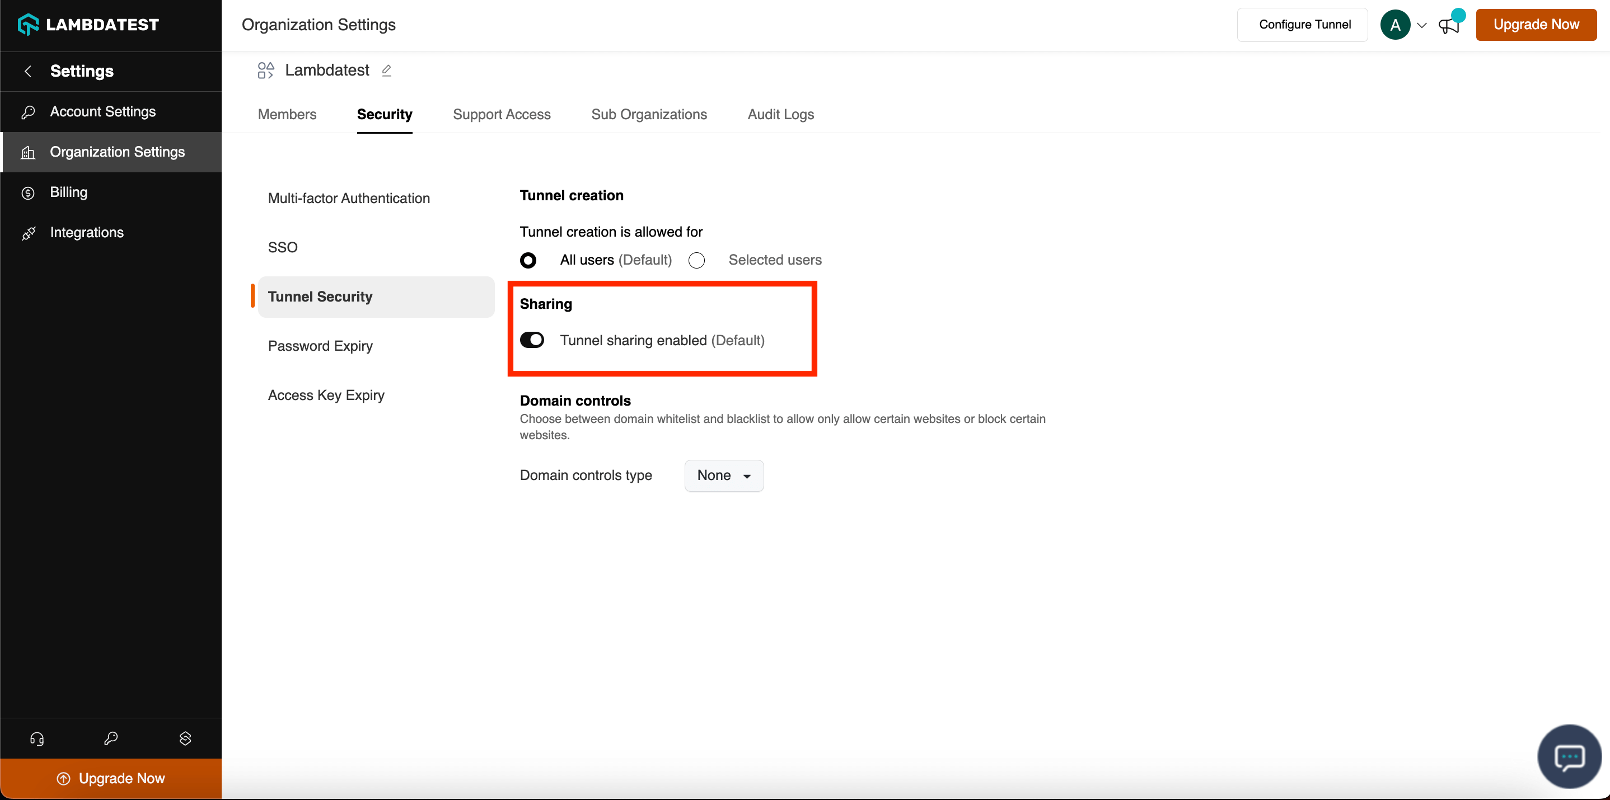Click the LambdaTest logo
1610x800 pixels.
click(88, 25)
